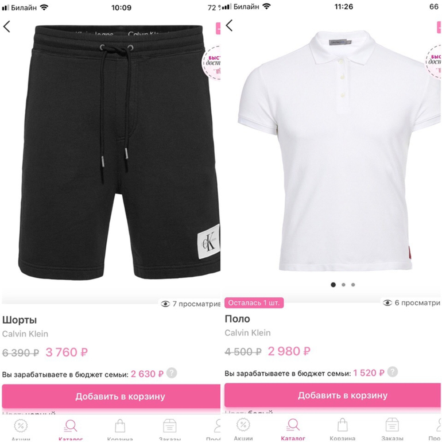442x442 pixels.
Task: Open Акции tab on right screen
Action: (243, 428)
